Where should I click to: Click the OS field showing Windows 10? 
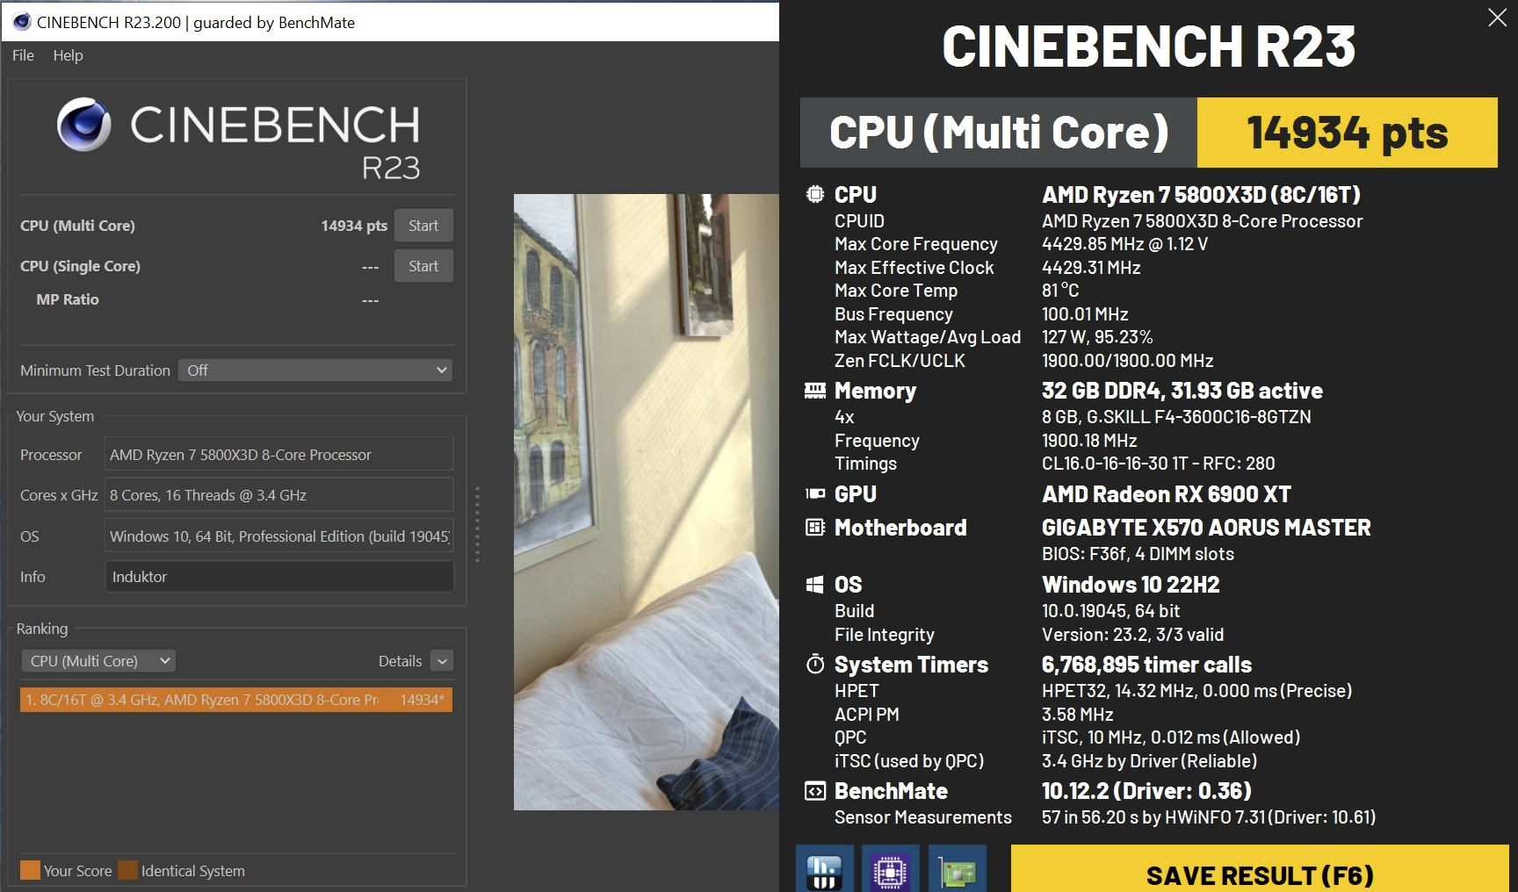(x=279, y=536)
